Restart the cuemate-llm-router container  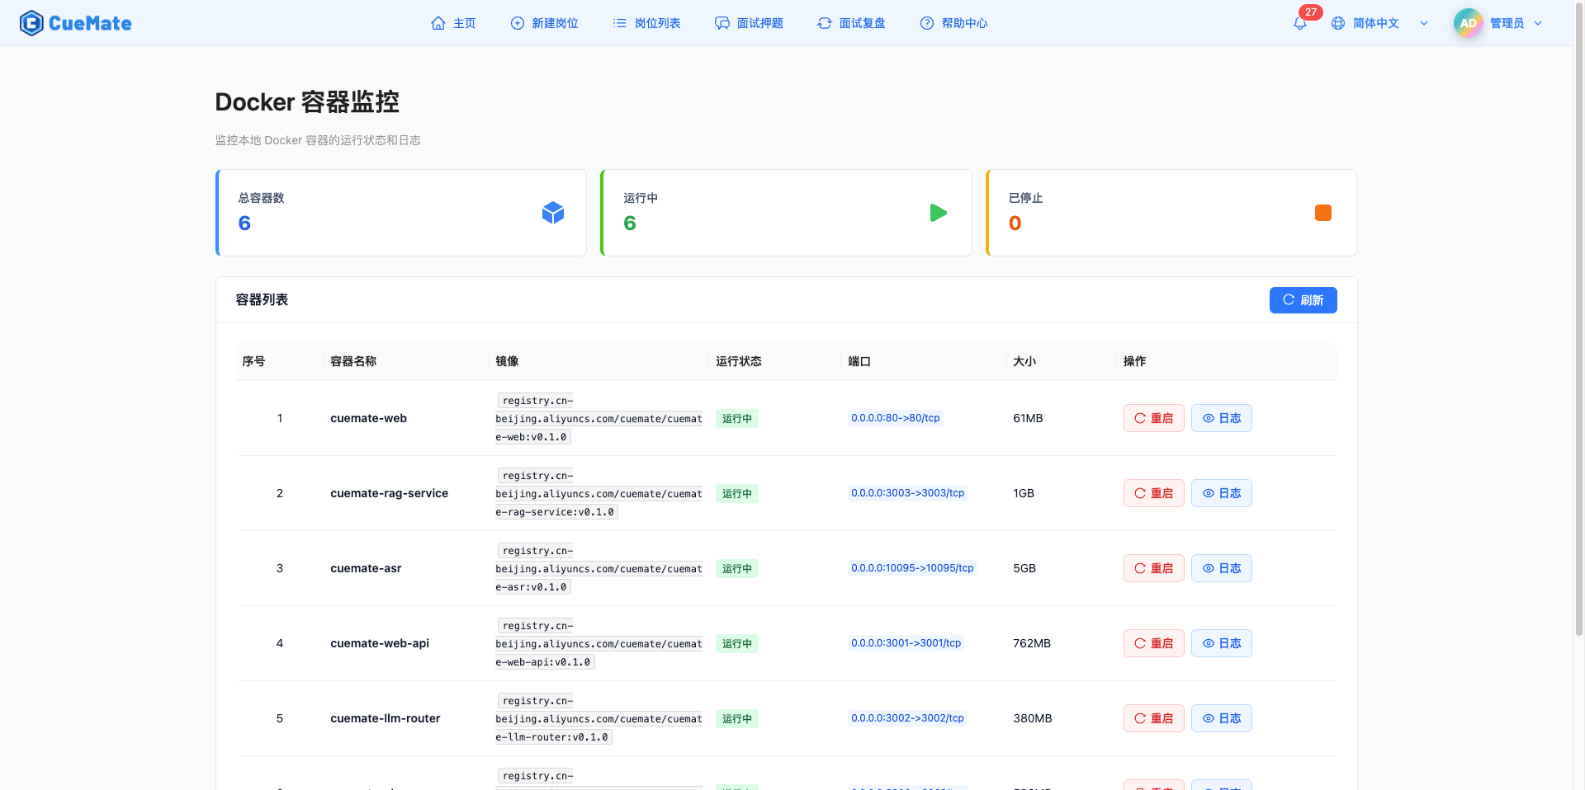tap(1153, 718)
